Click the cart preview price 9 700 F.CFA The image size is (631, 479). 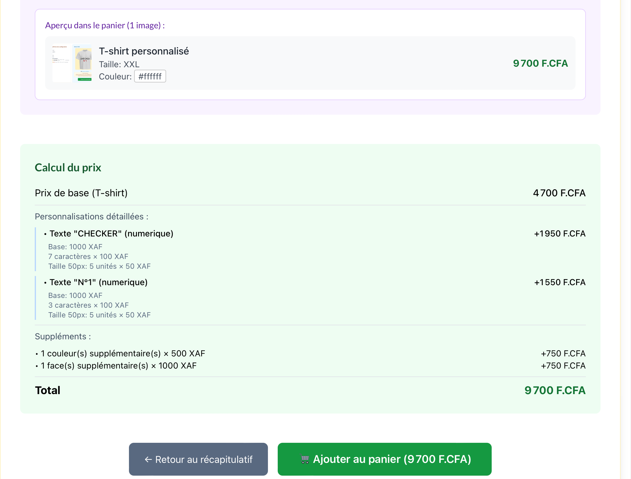[x=540, y=63]
